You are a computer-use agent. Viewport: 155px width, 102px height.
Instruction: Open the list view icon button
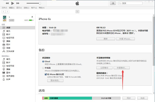[113, 3]
